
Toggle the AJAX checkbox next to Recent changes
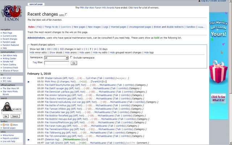point(66,14)
